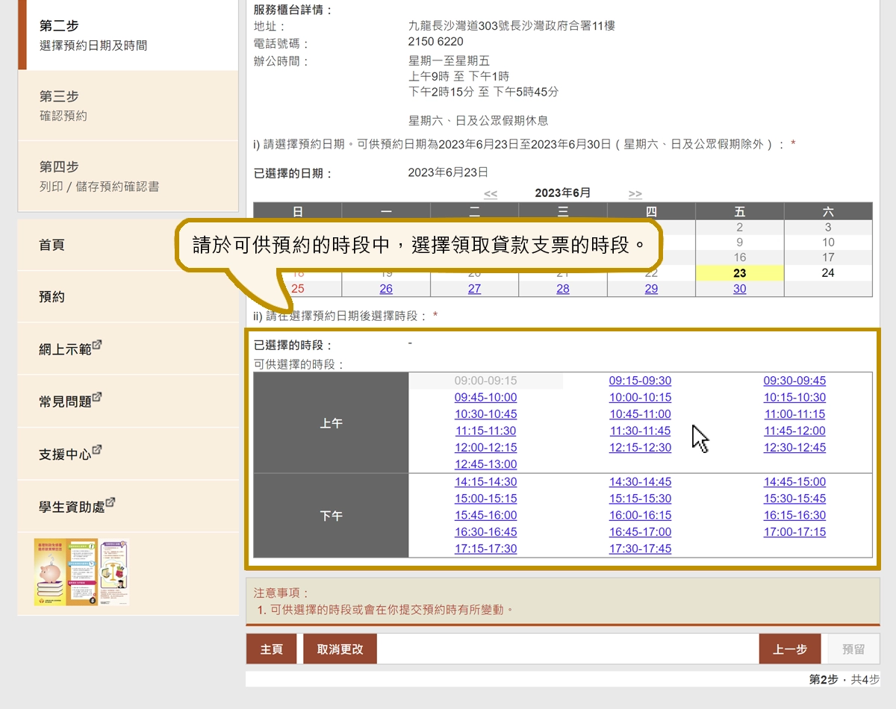896x709 pixels.
Task: Go to next month using the >> control
Action: [x=635, y=193]
